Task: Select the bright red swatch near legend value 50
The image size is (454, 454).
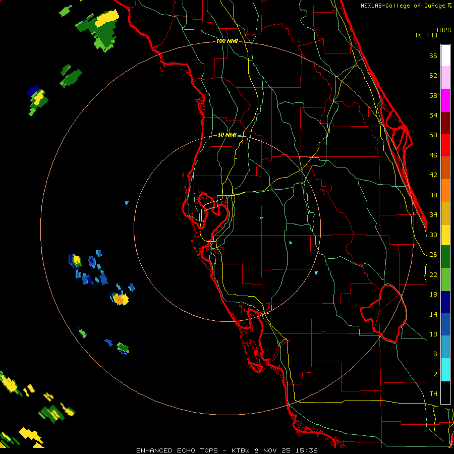Action: (445, 145)
